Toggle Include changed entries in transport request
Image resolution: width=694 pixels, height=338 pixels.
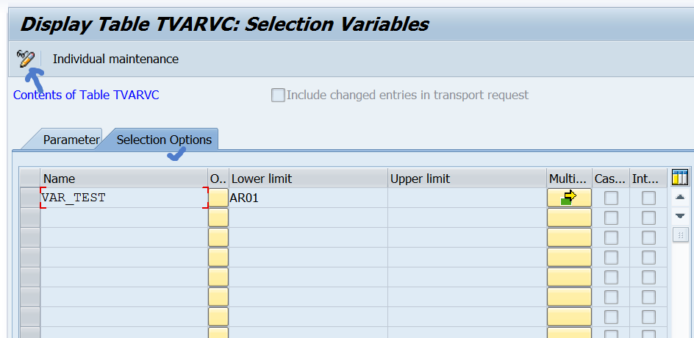(279, 95)
